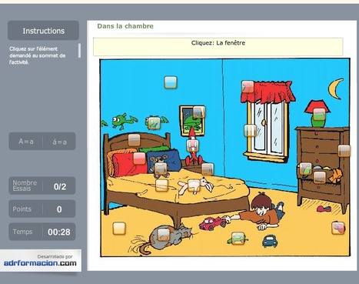Click the marker on the dresser side
Screen dimensions: 359x284
[344, 151]
